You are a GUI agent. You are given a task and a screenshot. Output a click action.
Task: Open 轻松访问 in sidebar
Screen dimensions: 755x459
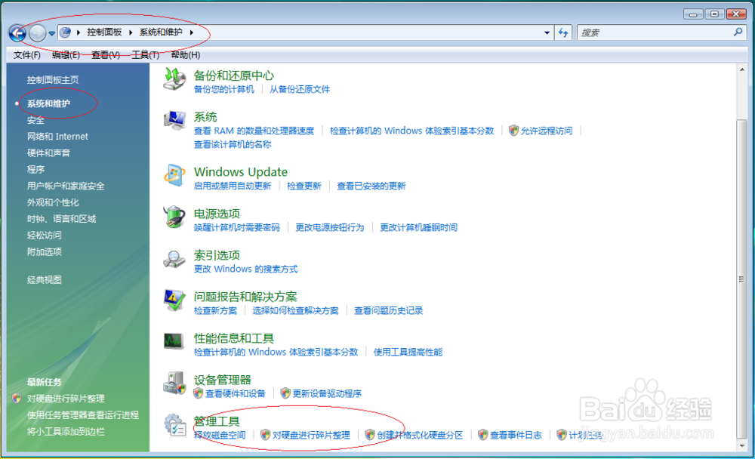coord(45,235)
